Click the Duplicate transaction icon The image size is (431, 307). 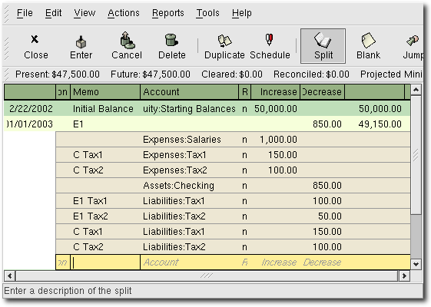pyautogui.click(x=224, y=41)
